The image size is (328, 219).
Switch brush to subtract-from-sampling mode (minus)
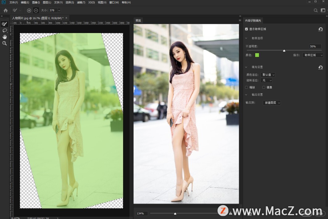click(36, 10)
